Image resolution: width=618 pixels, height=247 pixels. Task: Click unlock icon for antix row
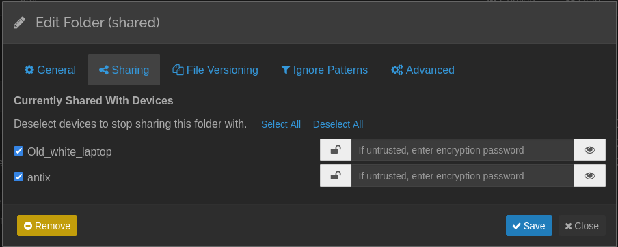[x=336, y=176]
